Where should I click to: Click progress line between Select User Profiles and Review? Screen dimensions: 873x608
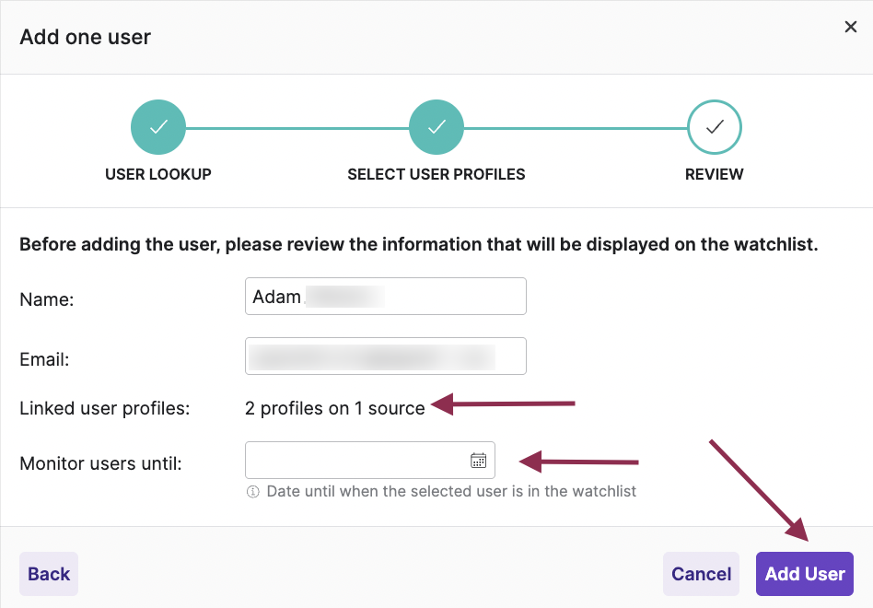coord(576,128)
